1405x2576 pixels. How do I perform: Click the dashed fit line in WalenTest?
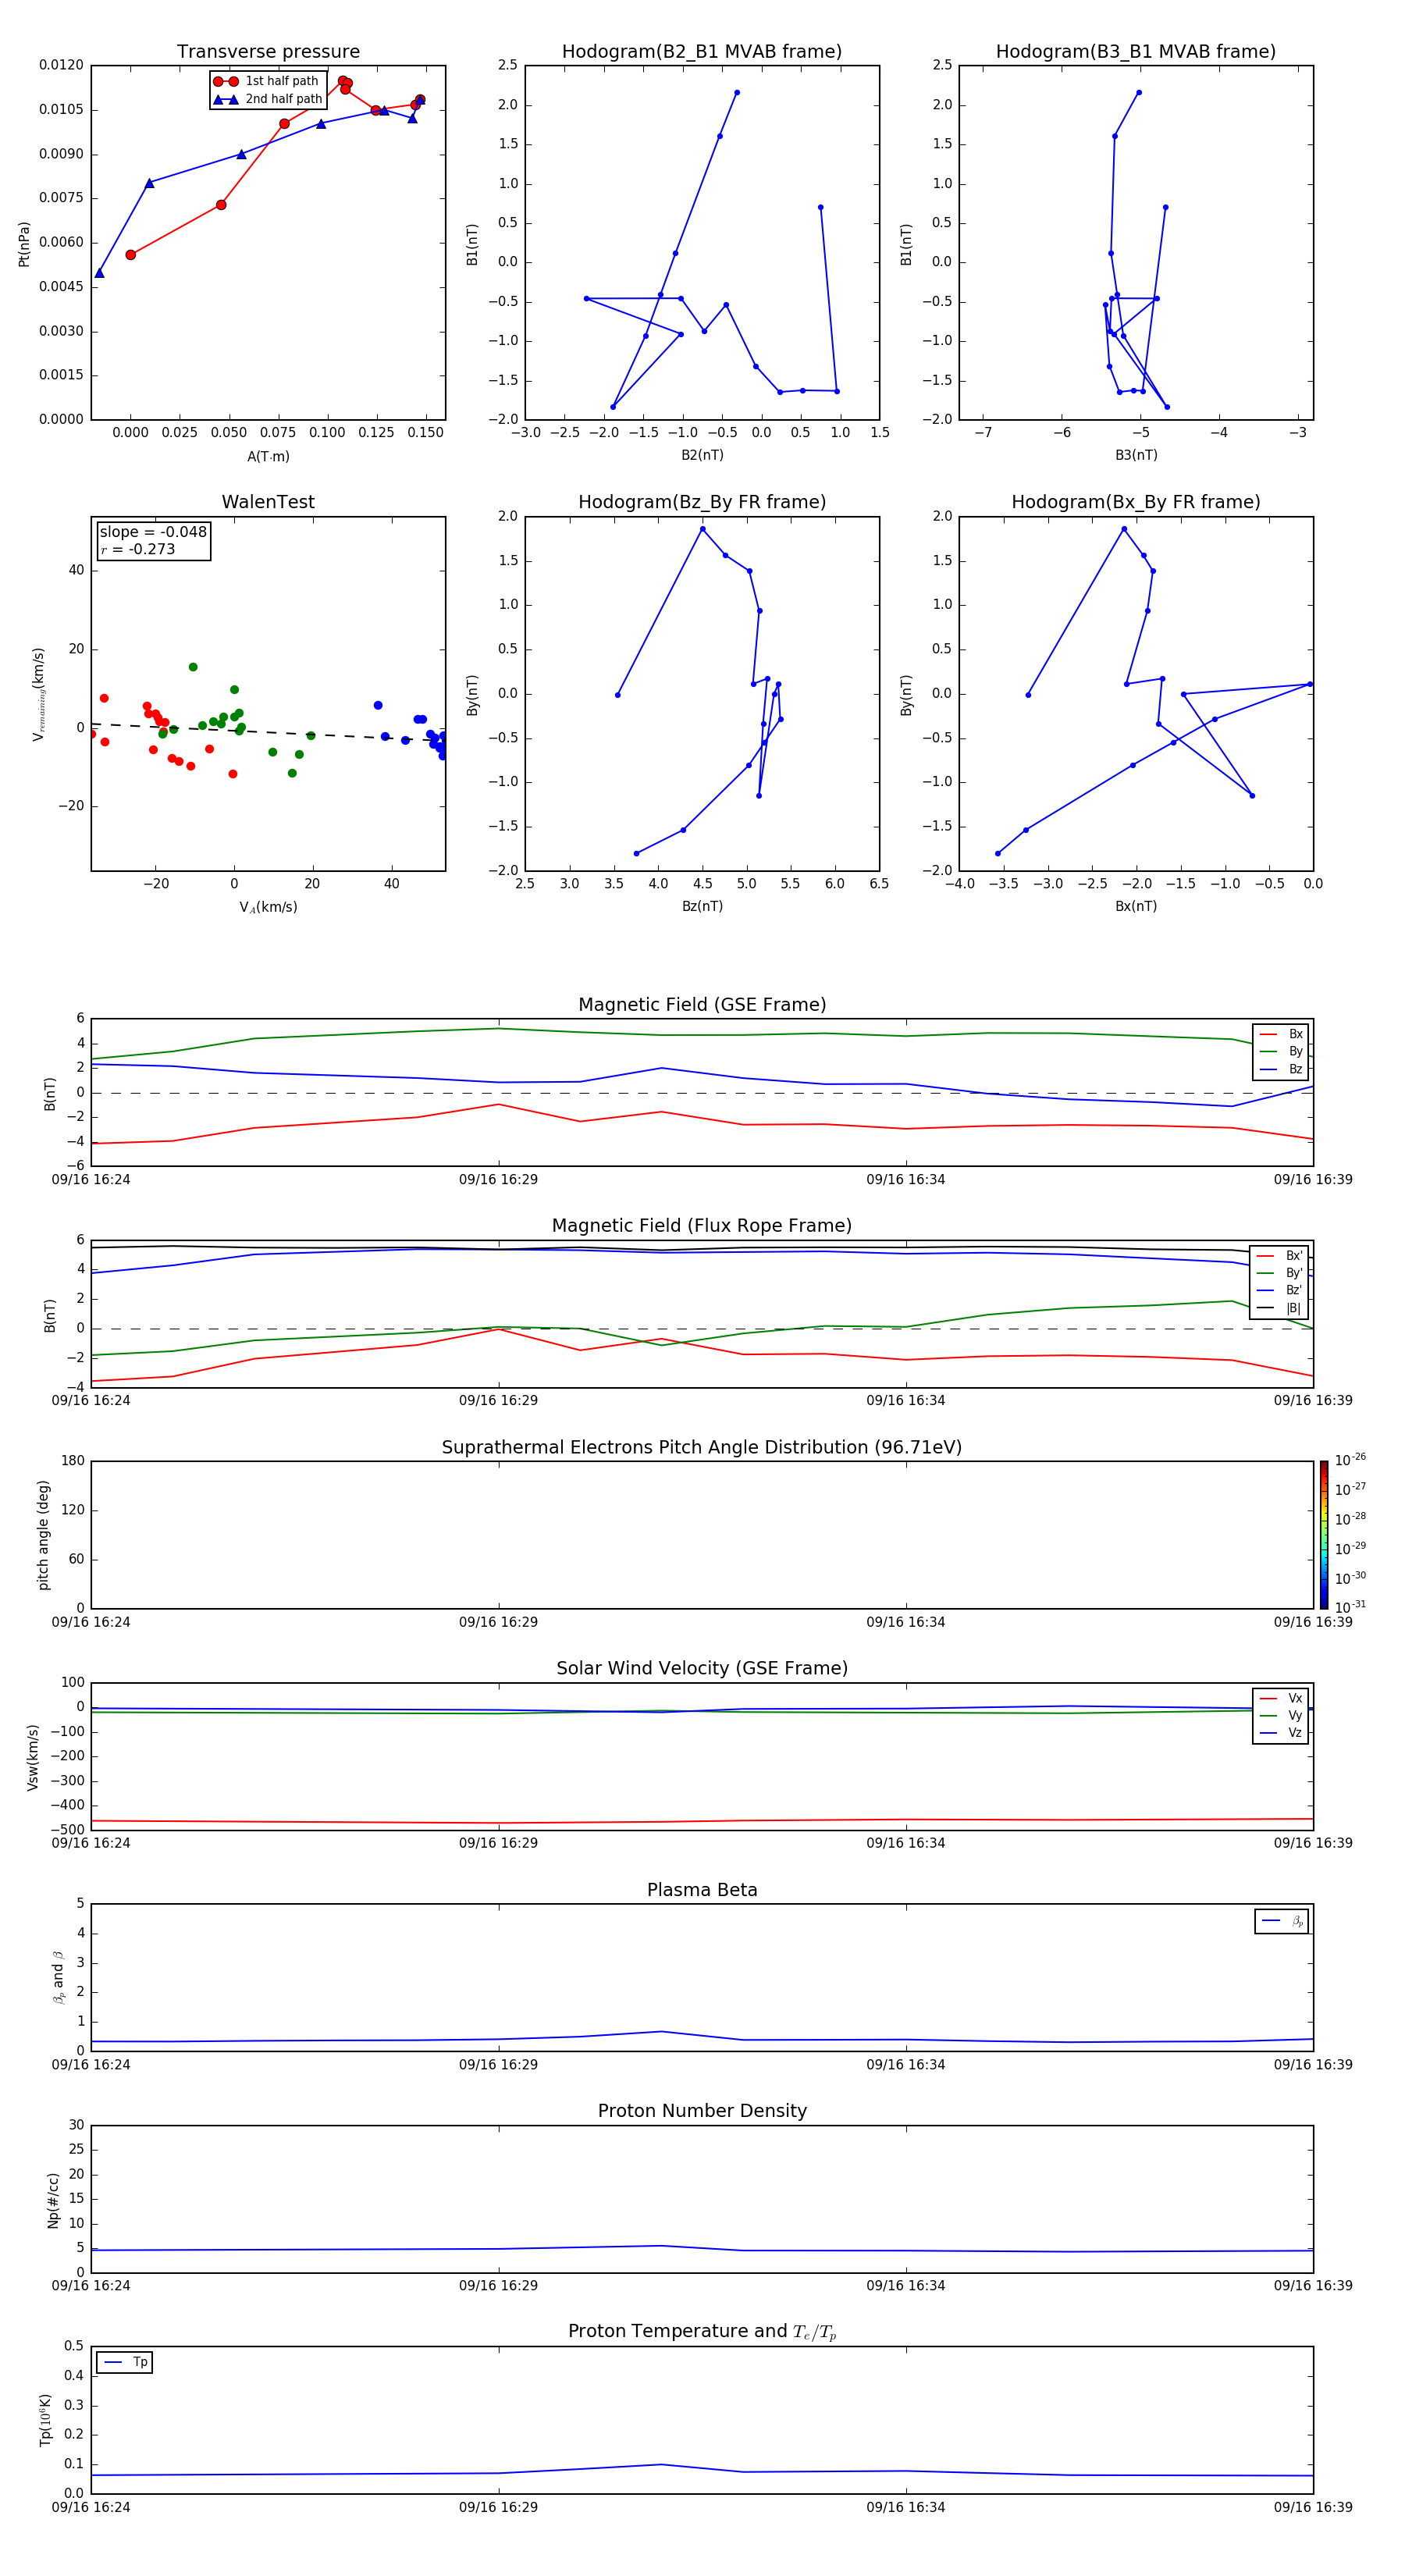point(268,733)
